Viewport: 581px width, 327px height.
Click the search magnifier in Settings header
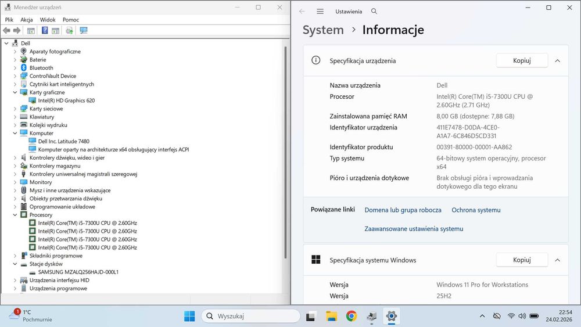(374, 12)
